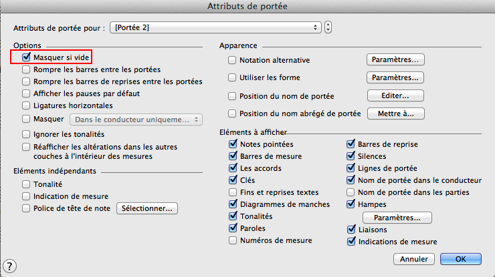Click the Annuler button
Image resolution: width=495 pixels, height=277 pixels.
point(413,259)
